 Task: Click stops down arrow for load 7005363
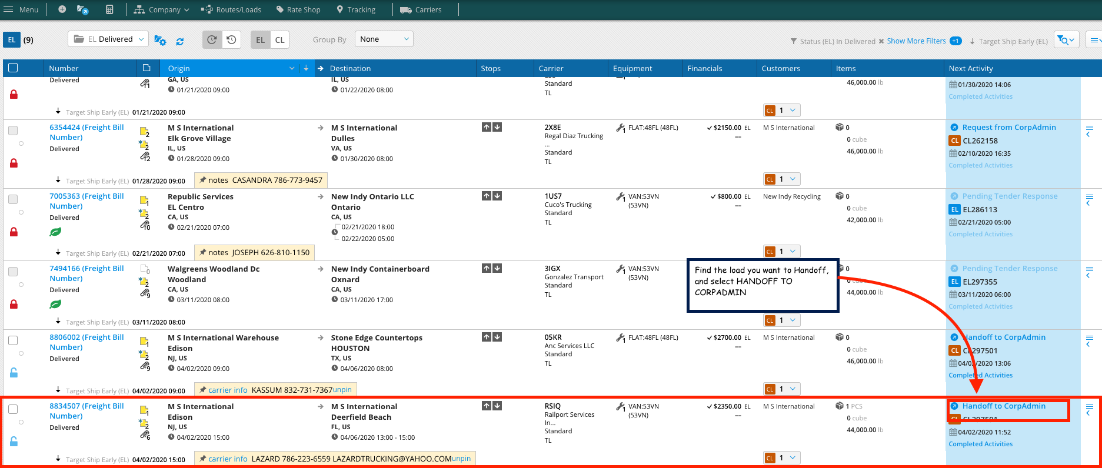click(497, 196)
